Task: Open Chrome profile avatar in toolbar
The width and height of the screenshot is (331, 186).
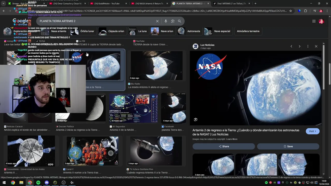Action: point(321,11)
